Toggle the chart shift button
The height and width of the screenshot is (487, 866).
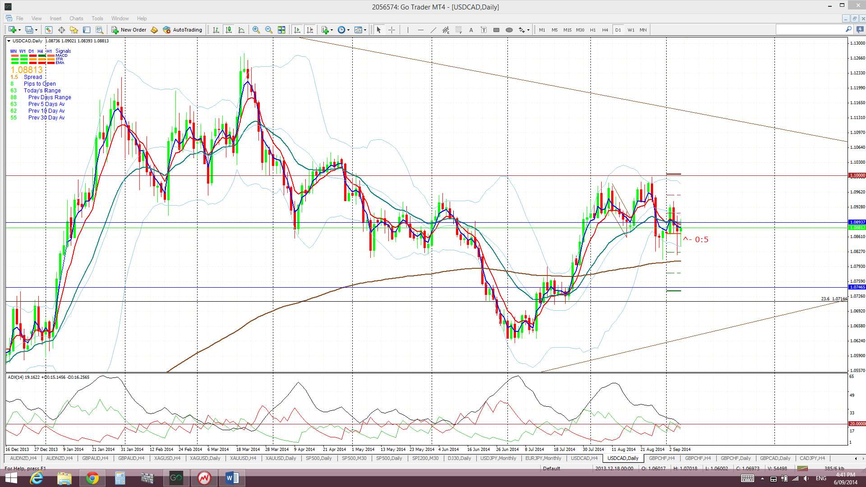tap(310, 30)
